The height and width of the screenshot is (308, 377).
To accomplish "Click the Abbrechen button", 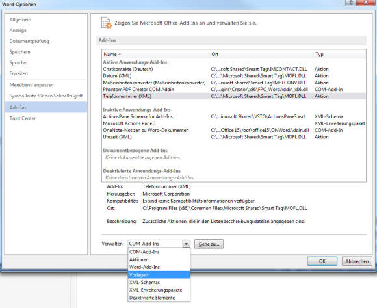I will [x=357, y=261].
